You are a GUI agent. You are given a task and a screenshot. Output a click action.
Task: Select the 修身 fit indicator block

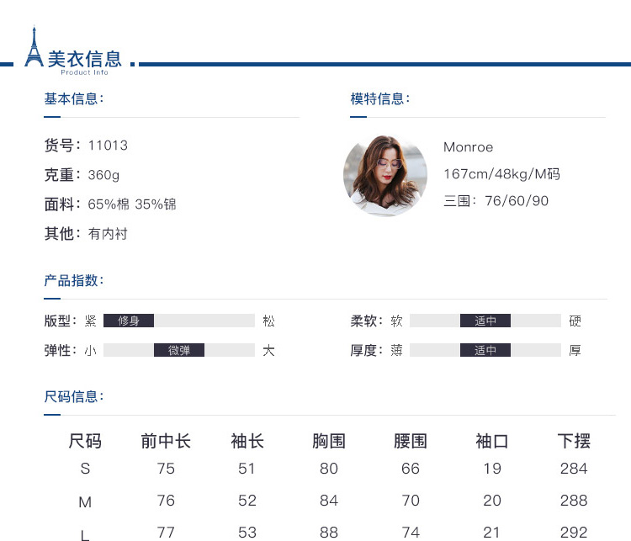coord(129,321)
